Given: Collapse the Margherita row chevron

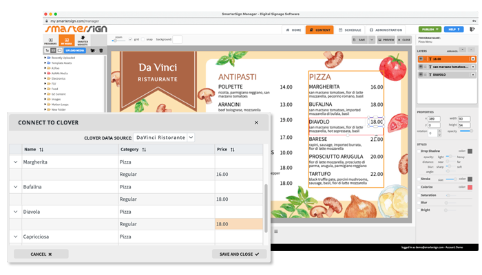Looking at the screenshot, I should [15, 162].
